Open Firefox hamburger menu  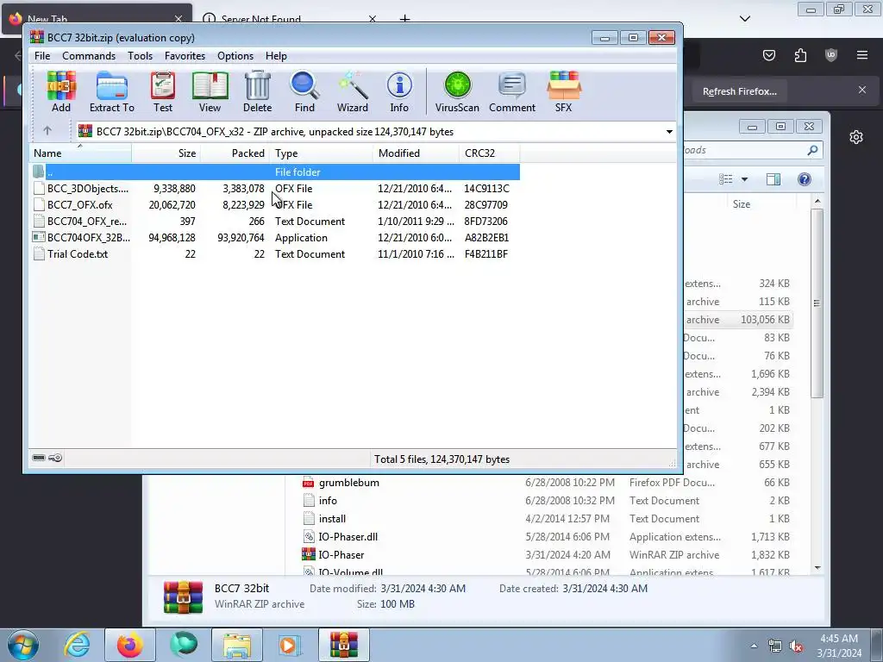(x=862, y=55)
